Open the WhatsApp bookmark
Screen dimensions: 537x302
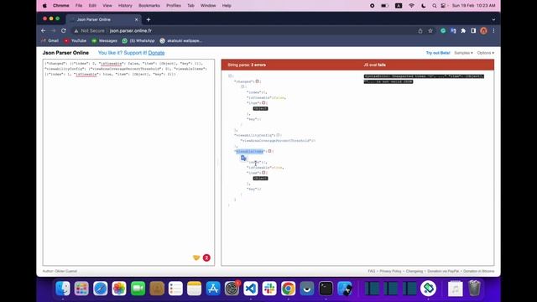[x=138, y=41]
